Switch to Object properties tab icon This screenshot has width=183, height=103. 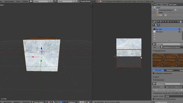(x=168, y=22)
